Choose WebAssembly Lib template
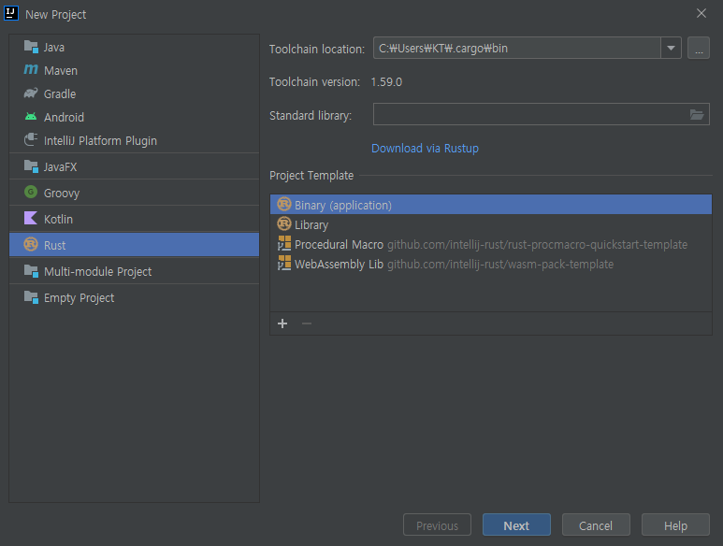Image resolution: width=723 pixels, height=546 pixels. [491, 264]
